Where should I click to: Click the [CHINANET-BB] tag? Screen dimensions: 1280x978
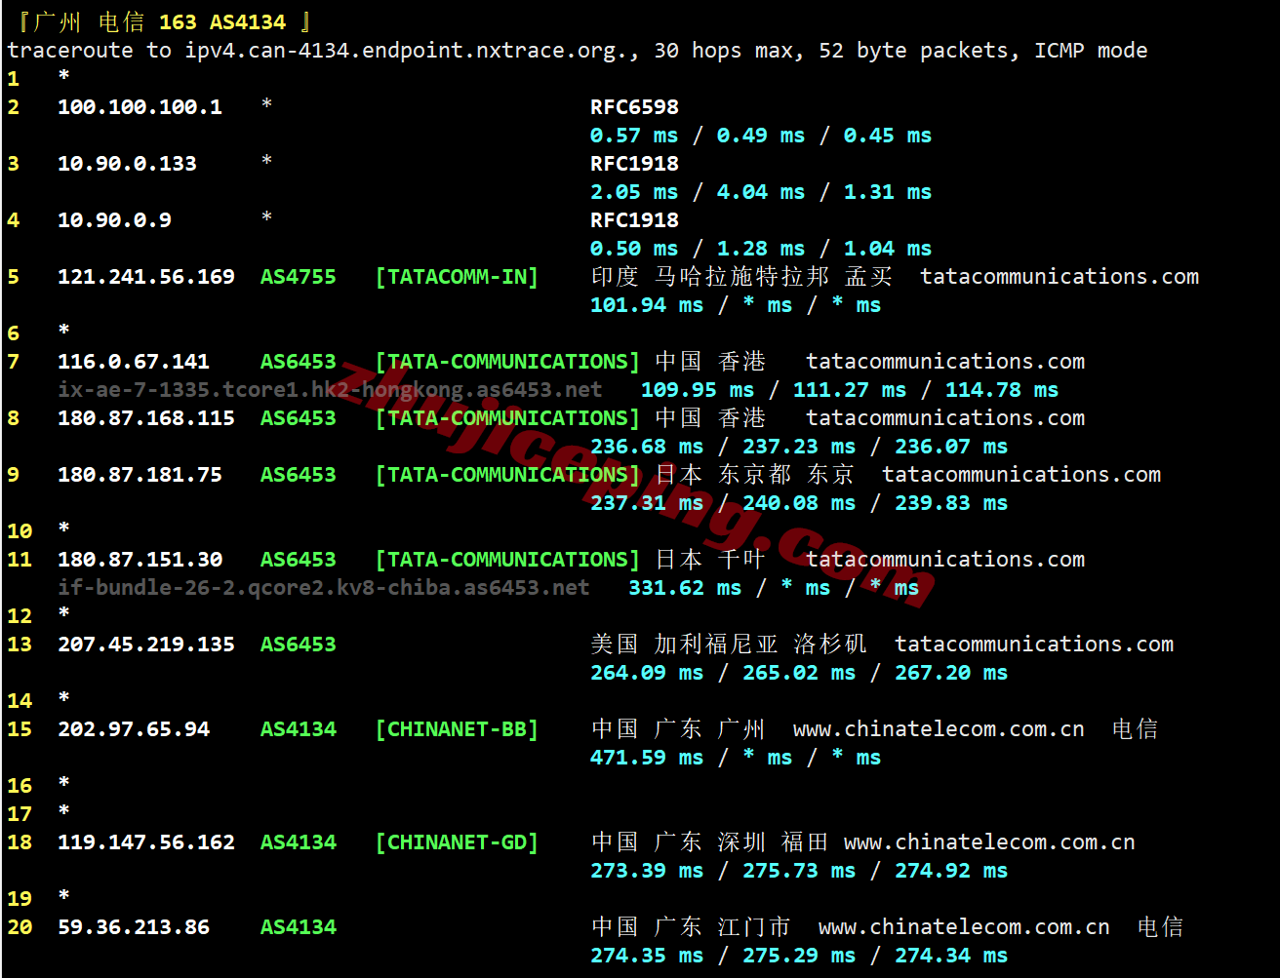tap(457, 729)
